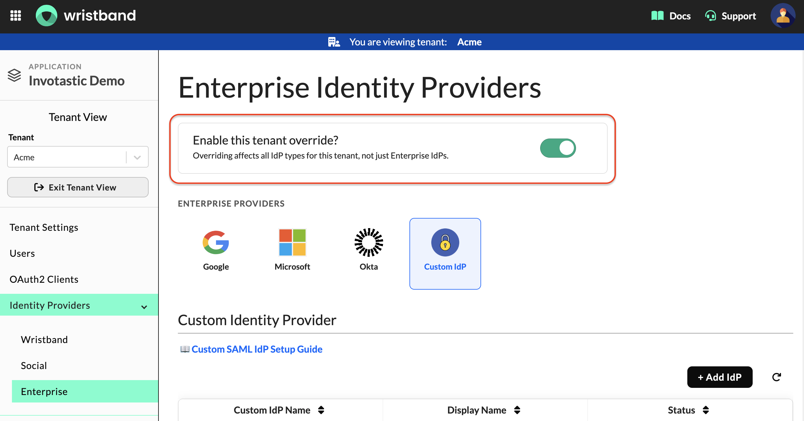Select the Okta provider logo
The height and width of the screenshot is (421, 804).
(x=369, y=242)
